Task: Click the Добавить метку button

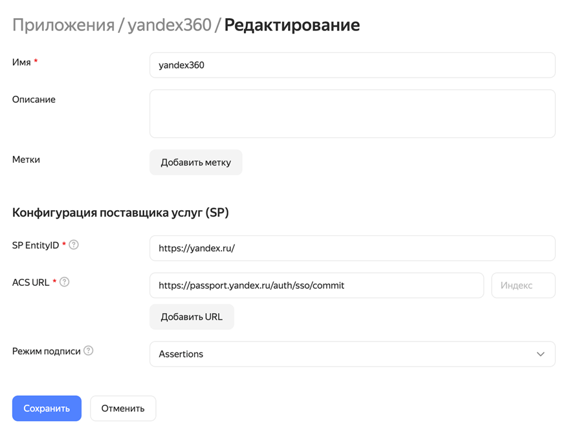Action: pyautogui.click(x=195, y=163)
